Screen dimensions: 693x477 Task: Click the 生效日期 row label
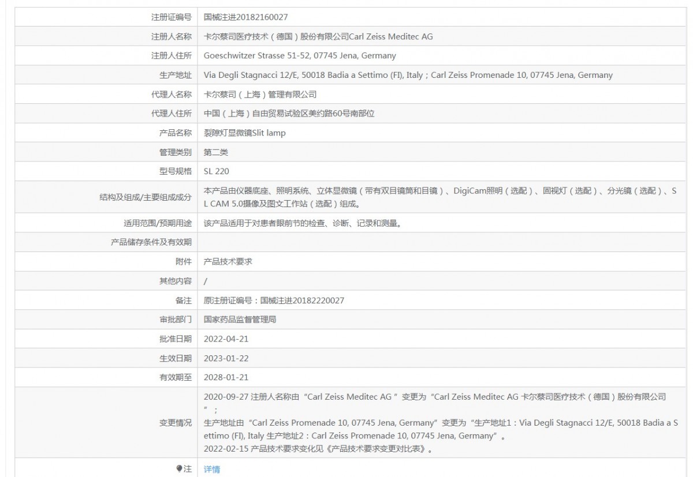pyautogui.click(x=176, y=358)
